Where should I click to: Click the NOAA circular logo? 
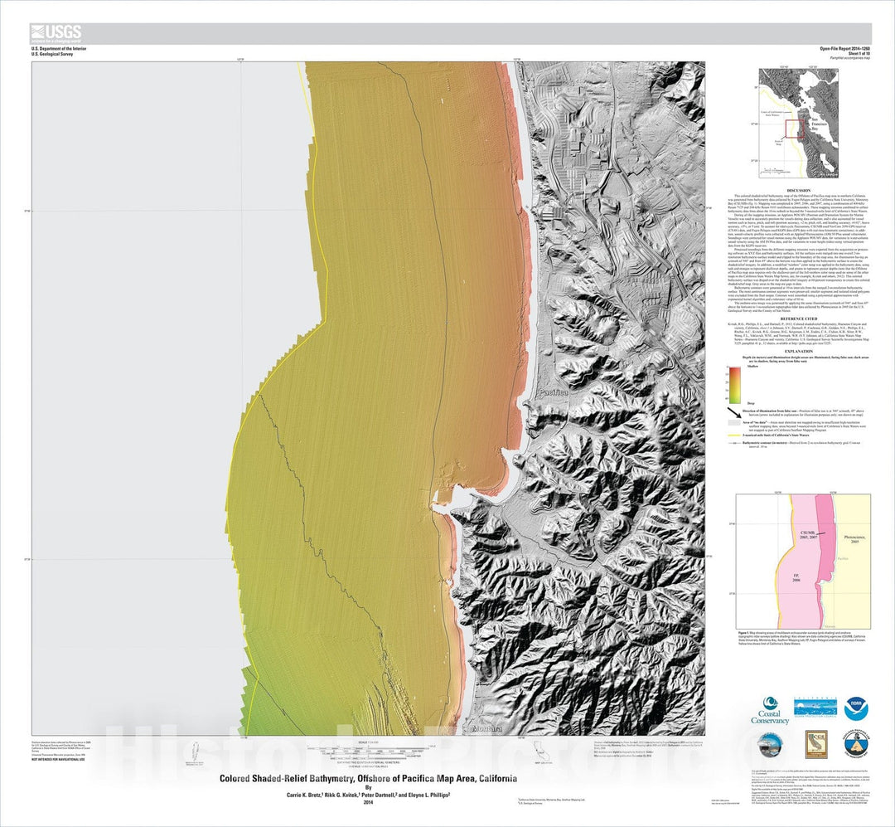[856, 708]
